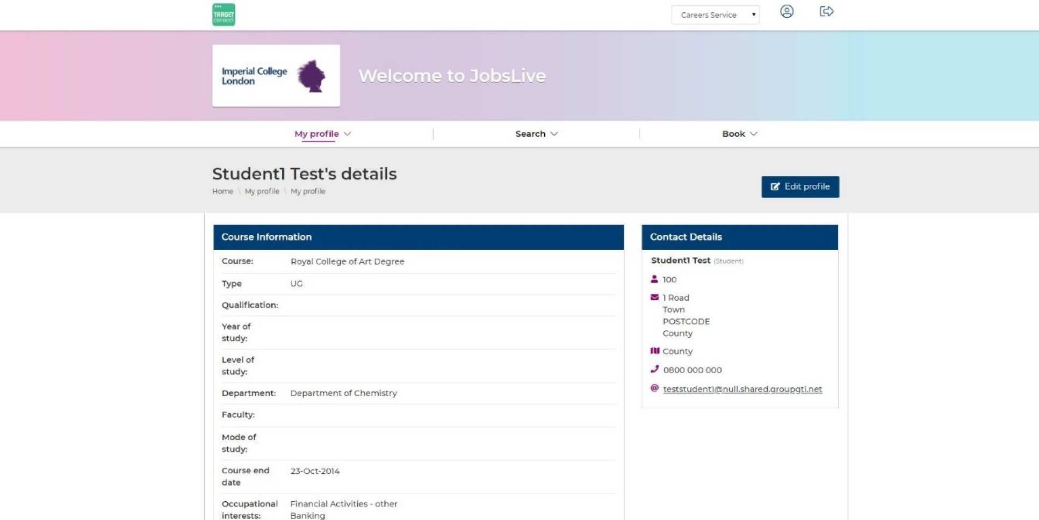Go to Home in the breadcrumb

(x=222, y=191)
